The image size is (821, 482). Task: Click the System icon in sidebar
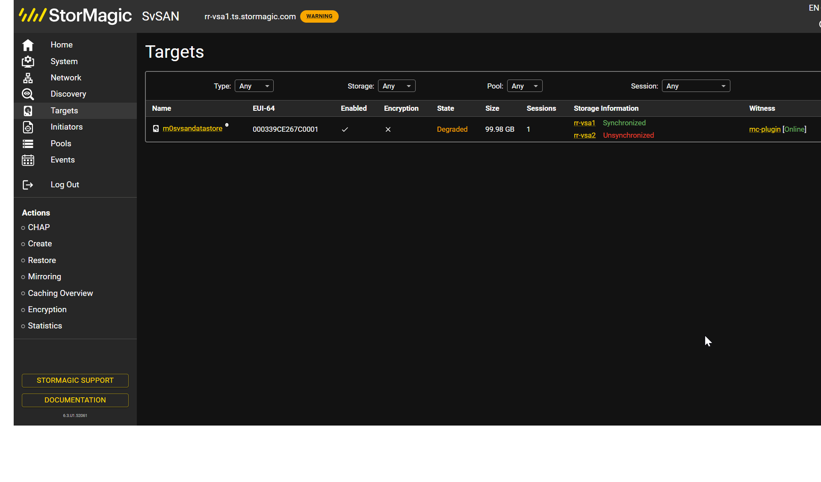pyautogui.click(x=28, y=62)
